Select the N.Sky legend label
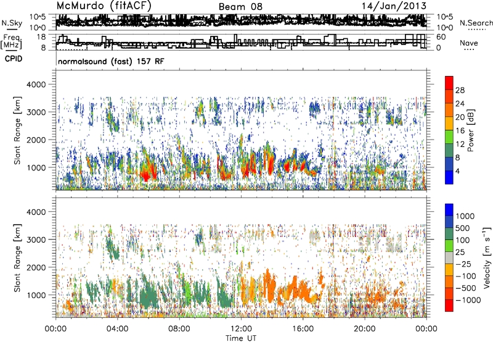493x342 pixels. coord(12,23)
